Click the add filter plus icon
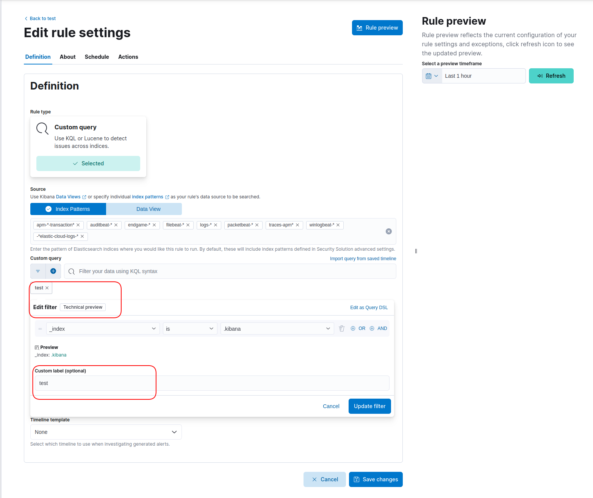 pos(53,271)
